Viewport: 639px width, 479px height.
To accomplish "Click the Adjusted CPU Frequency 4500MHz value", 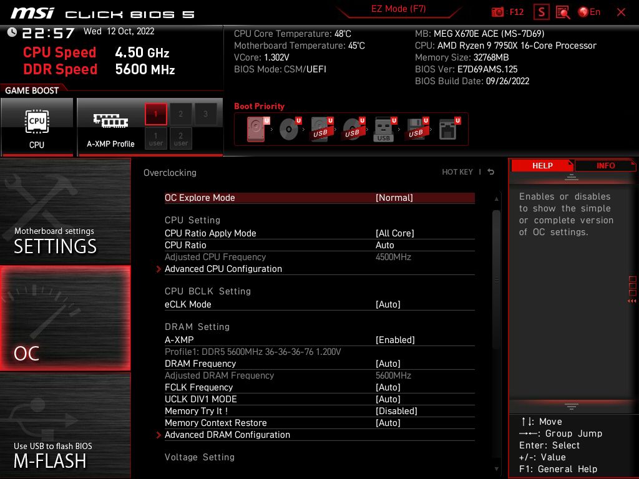I will (x=393, y=257).
